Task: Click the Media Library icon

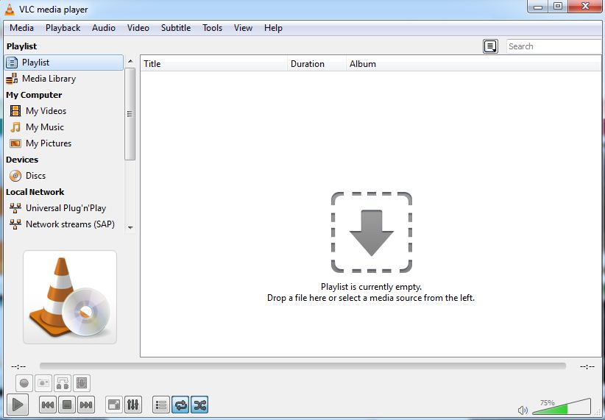Action: point(12,79)
